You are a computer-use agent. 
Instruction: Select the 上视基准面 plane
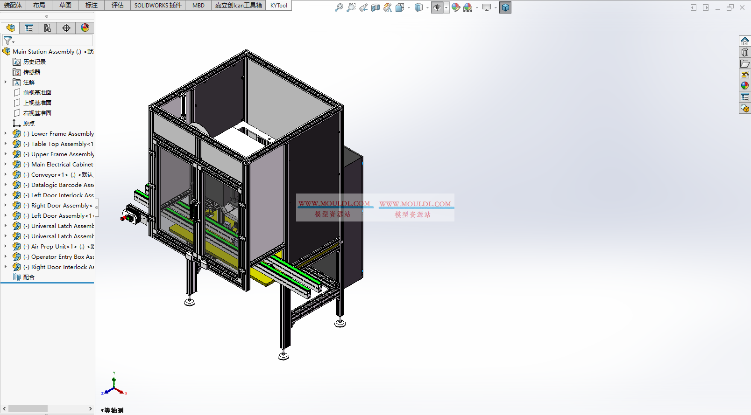click(37, 103)
